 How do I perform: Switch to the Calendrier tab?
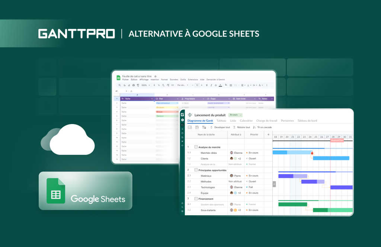coord(246,120)
